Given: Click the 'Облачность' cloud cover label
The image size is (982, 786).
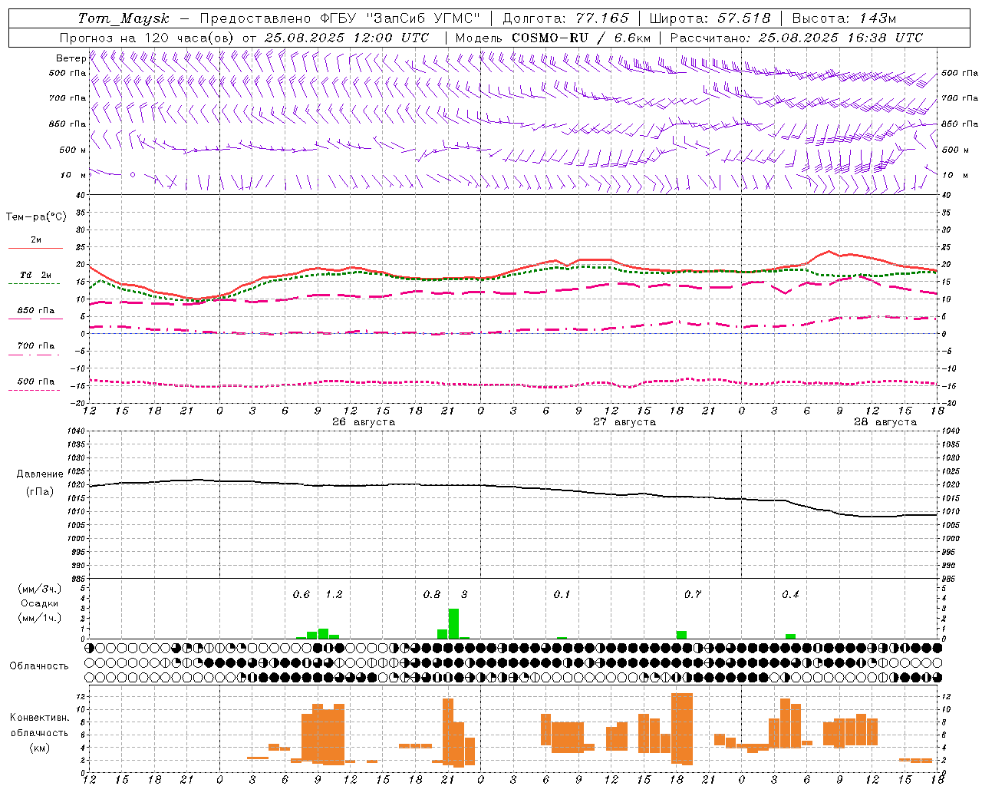Looking at the screenshot, I should pyautogui.click(x=39, y=666).
